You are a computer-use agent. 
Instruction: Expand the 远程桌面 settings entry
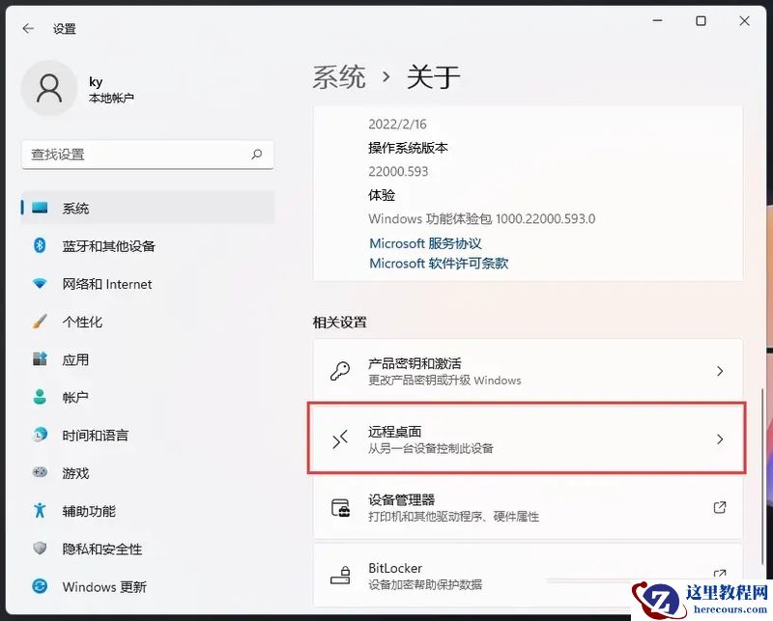[721, 438]
